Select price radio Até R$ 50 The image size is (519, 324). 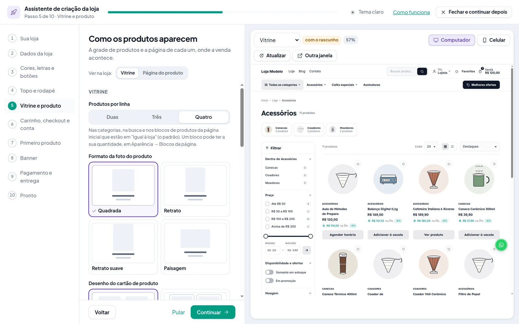[267, 204]
